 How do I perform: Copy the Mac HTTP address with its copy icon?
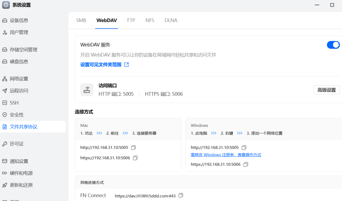133,147
